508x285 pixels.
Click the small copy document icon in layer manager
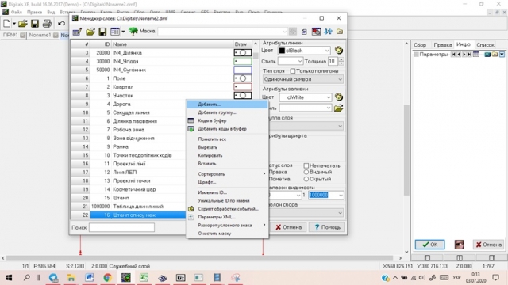click(x=304, y=32)
